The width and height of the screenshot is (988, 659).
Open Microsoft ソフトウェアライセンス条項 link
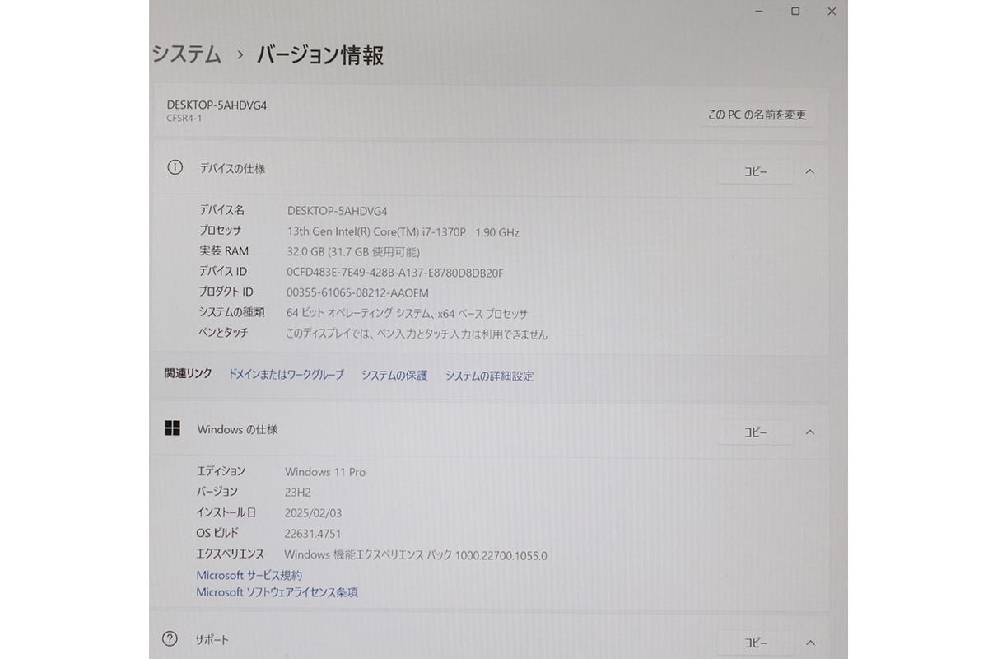[277, 591]
